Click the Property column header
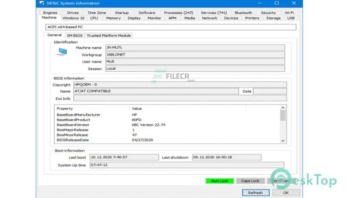Image resolution: width=347 pixels, height=198 pixels. (92, 108)
